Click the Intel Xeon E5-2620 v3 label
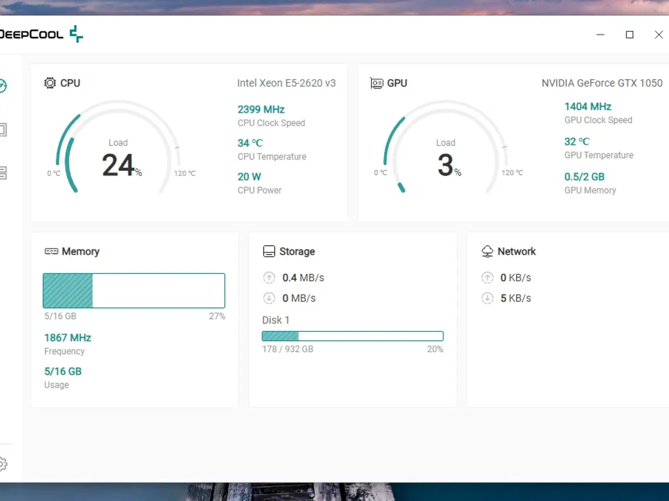The image size is (669, 501). click(x=286, y=83)
